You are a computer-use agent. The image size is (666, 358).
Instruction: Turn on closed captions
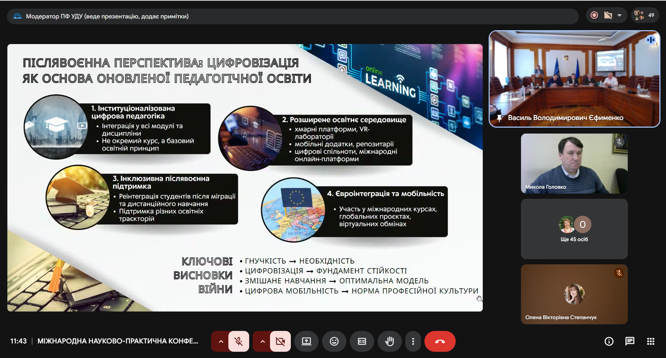pyautogui.click(x=362, y=341)
